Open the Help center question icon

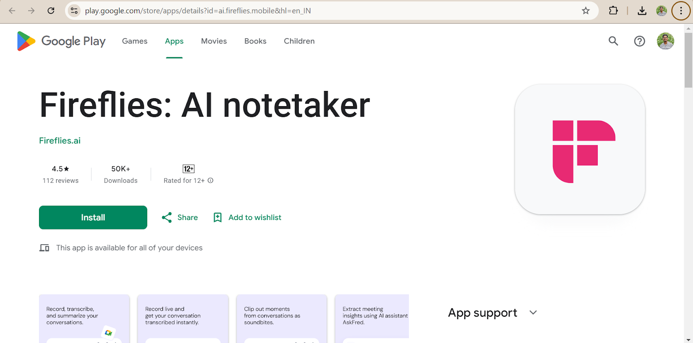click(639, 41)
